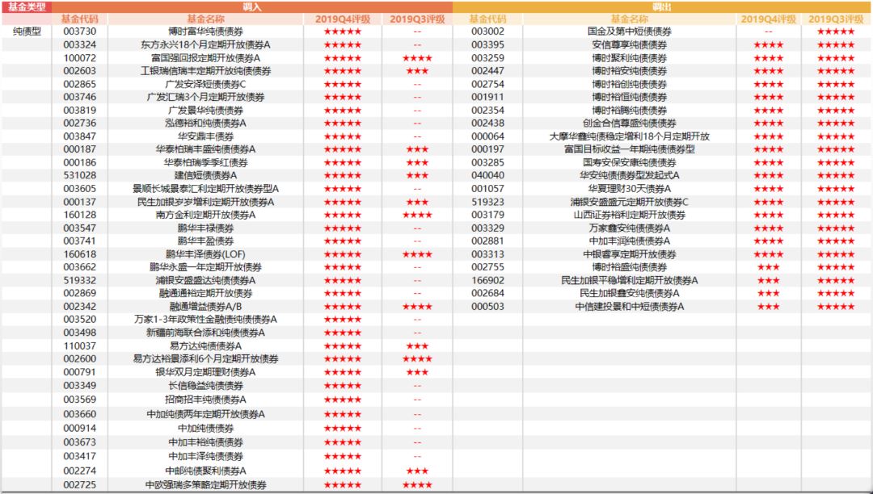Click 基金代码 column header under 调入
873x494 pixels.
click(79, 19)
